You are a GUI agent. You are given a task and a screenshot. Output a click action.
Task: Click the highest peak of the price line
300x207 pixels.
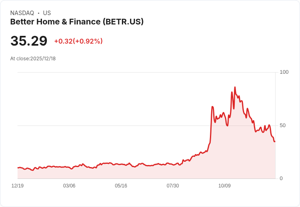235,87
